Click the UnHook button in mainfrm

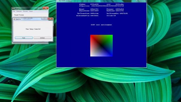[42, 38]
